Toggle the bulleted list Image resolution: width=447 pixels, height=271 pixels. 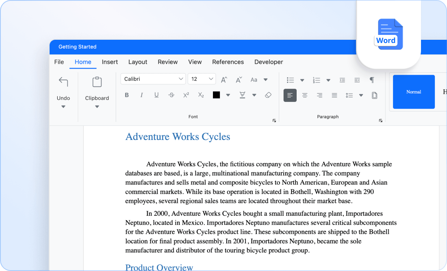tap(290, 80)
